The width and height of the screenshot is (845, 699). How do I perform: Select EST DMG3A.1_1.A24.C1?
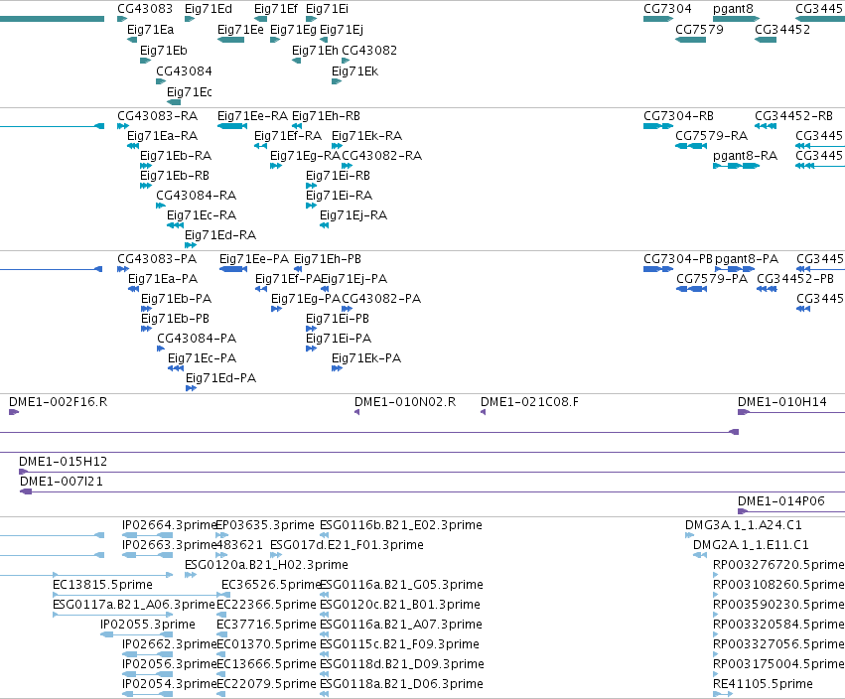click(743, 525)
